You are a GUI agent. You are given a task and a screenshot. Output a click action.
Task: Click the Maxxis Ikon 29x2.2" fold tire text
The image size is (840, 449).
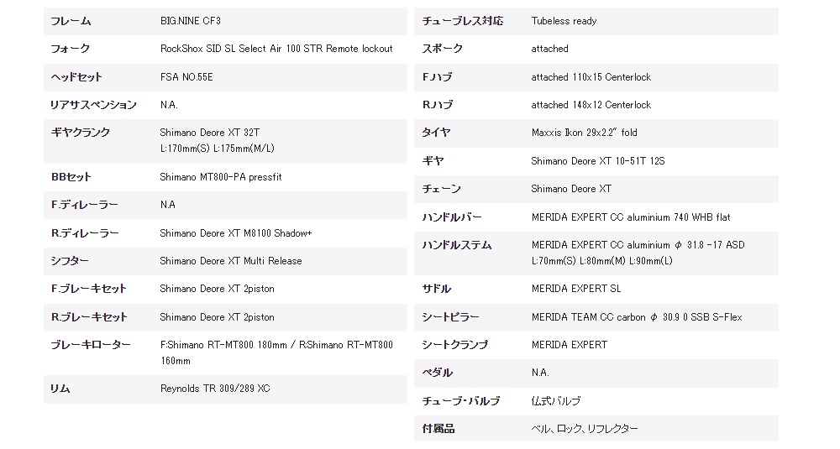coord(584,133)
